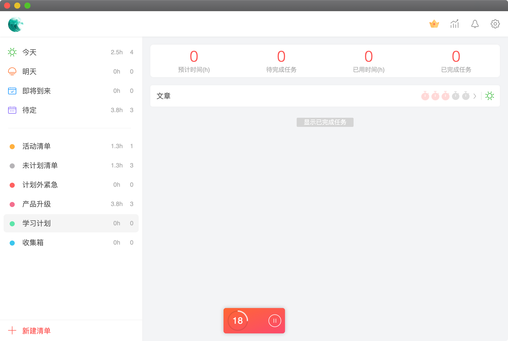The height and width of the screenshot is (341, 508).
Task: Pause the running pomodoro timer
Action: (275, 321)
